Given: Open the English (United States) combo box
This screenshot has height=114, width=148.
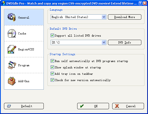Looking at the screenshot, I should click(x=79, y=17).
